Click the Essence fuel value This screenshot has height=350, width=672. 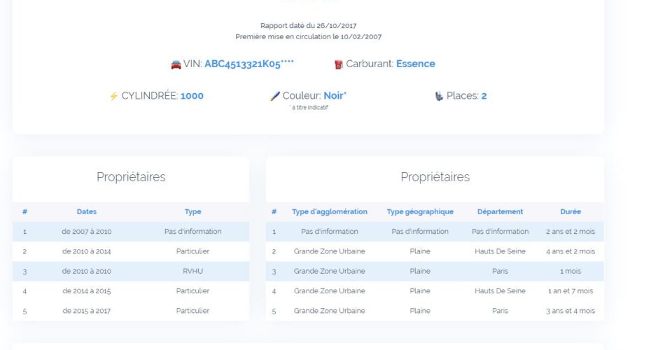(x=415, y=64)
